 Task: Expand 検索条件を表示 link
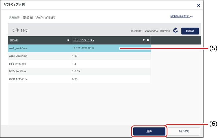pos(181,16)
